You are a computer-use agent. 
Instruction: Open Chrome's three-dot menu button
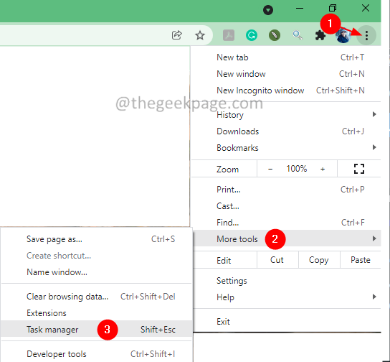click(x=366, y=35)
